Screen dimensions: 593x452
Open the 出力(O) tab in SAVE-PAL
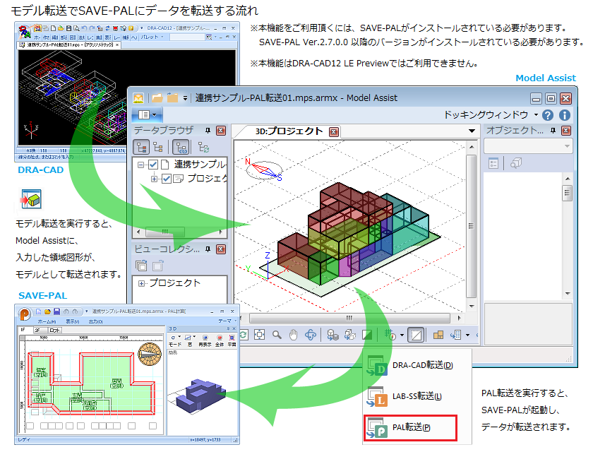[96, 321]
